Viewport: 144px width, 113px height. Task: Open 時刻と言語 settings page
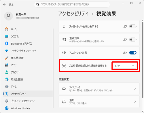[28, 80]
